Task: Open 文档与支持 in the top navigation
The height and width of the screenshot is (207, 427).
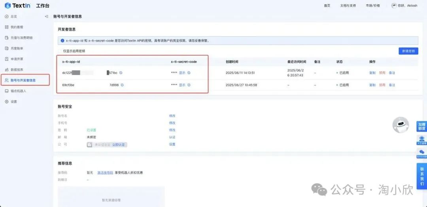Action: point(348,6)
